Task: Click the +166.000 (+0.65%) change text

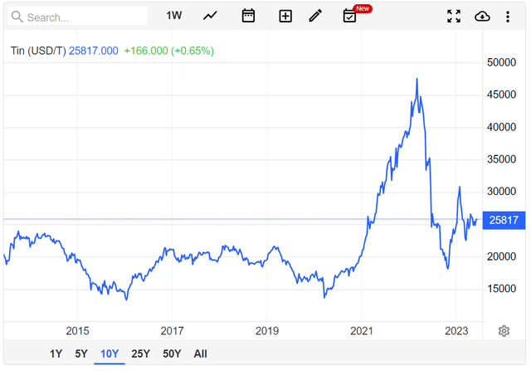Action: pos(169,51)
